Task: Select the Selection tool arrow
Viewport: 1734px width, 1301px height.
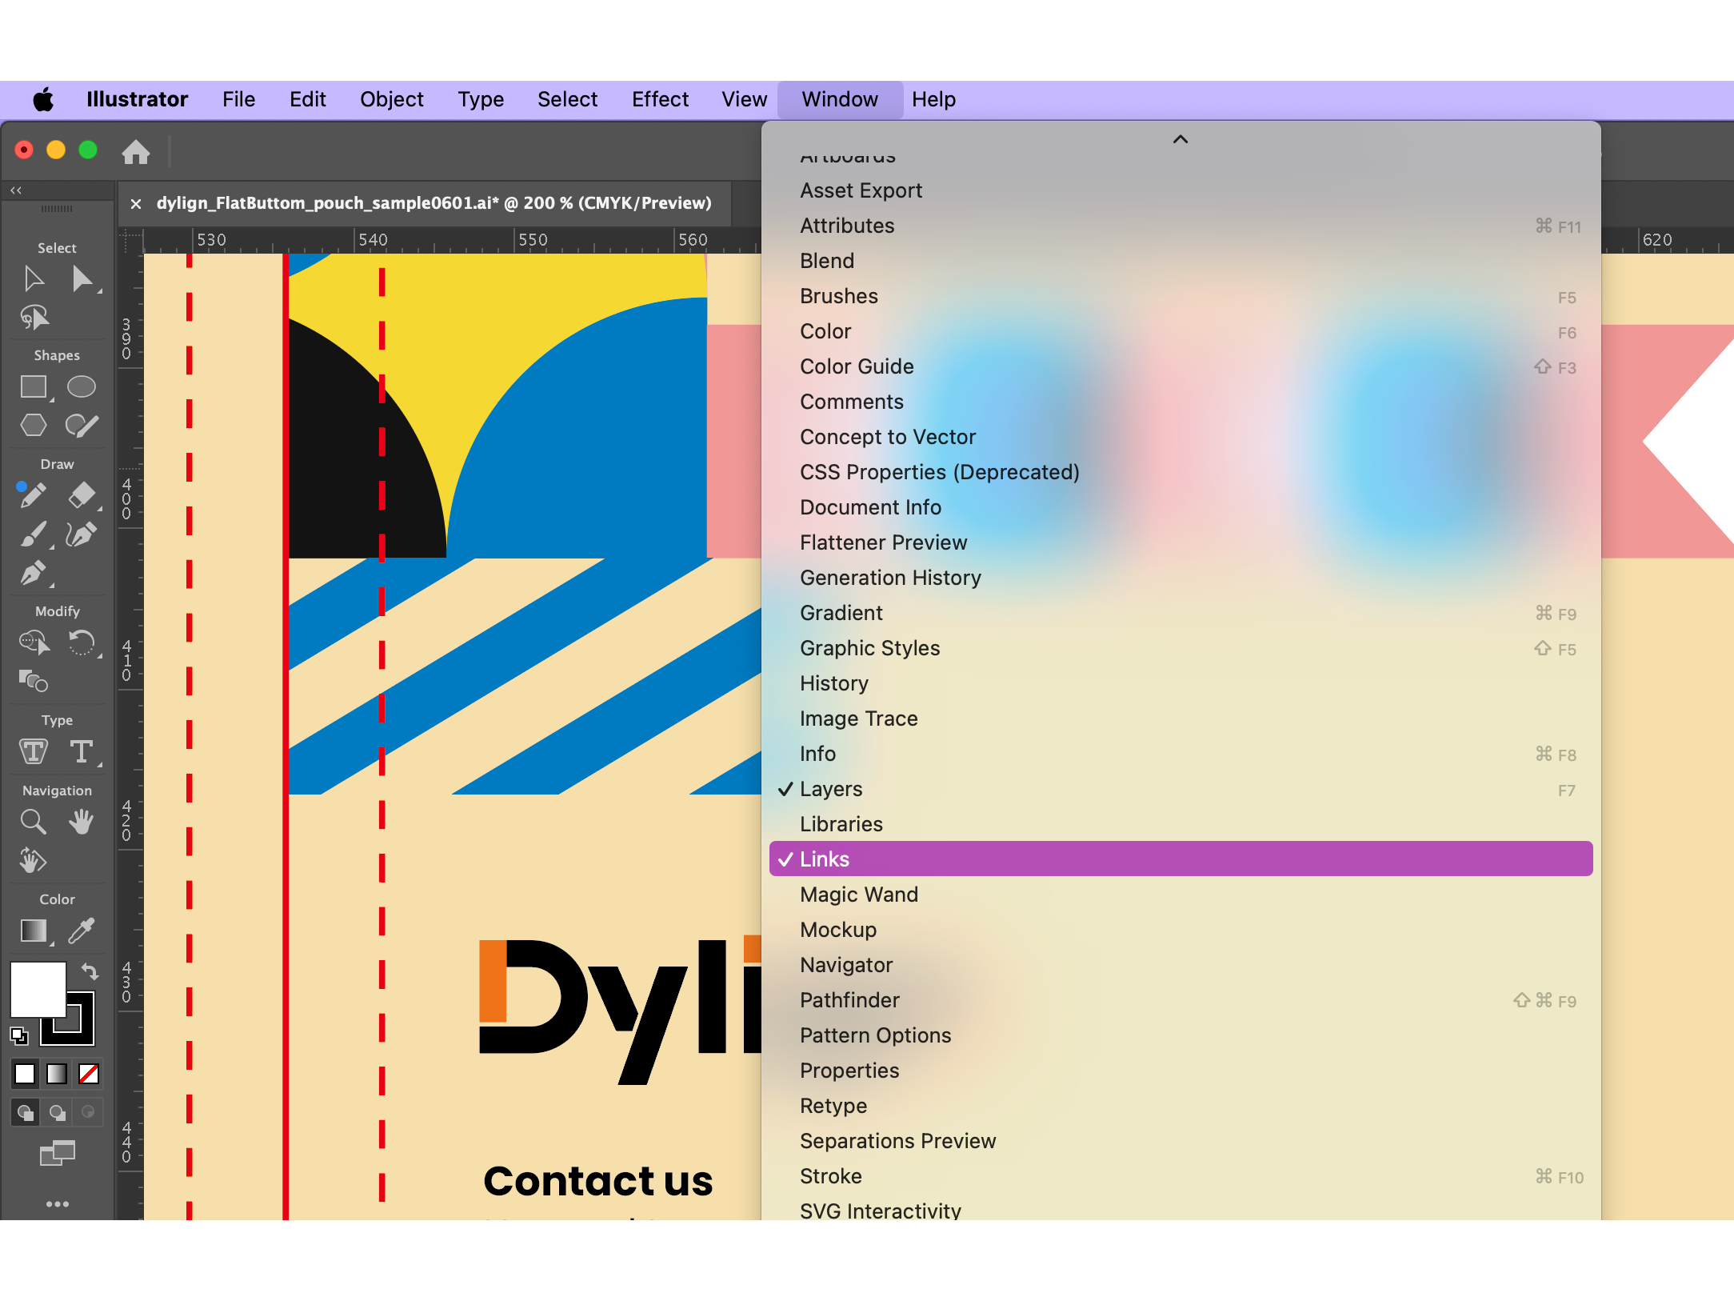Action: pyautogui.click(x=34, y=279)
